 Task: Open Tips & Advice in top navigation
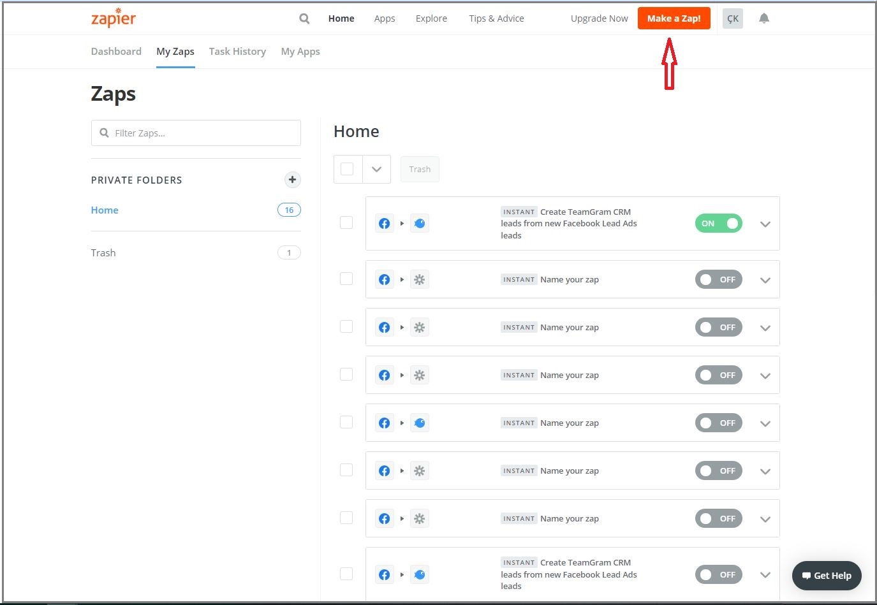coord(496,18)
